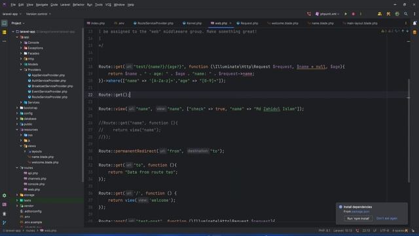Open the PhpStorm main menu logo

click(x=5, y=5)
